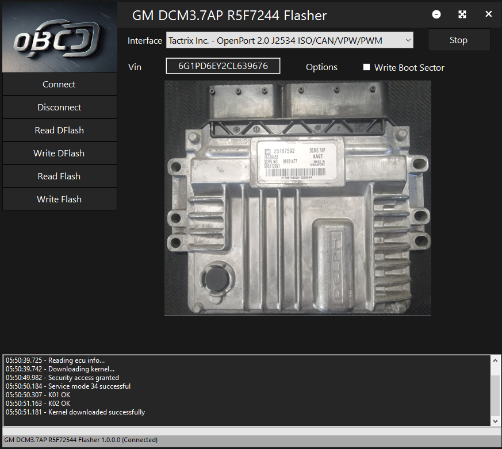Choose Write DFlash in the sidebar

click(x=59, y=153)
